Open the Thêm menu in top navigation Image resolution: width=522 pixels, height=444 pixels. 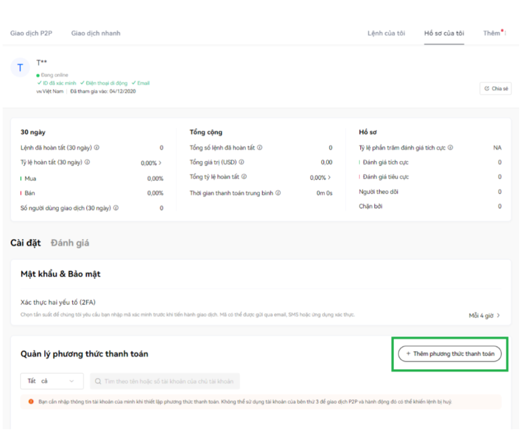pyautogui.click(x=493, y=33)
